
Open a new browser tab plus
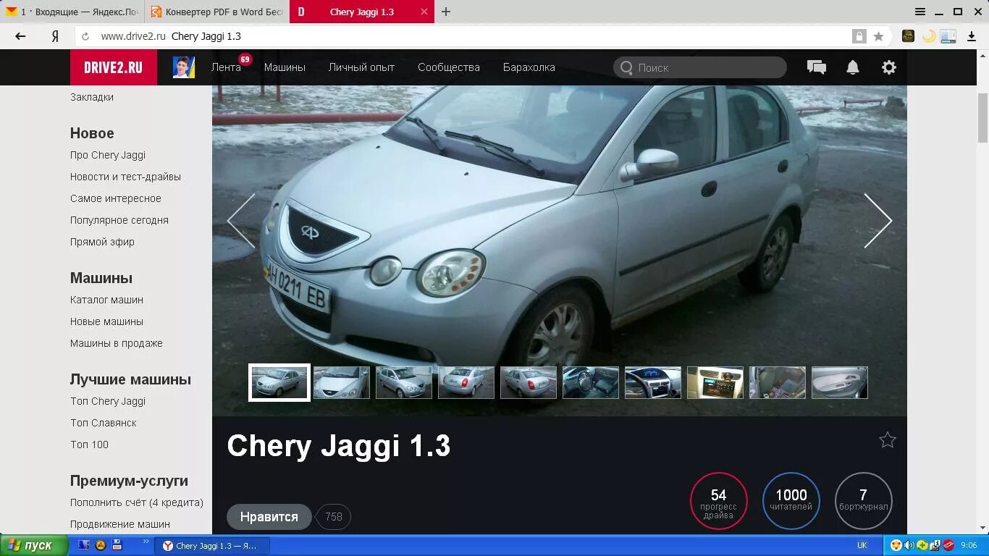[x=446, y=12]
